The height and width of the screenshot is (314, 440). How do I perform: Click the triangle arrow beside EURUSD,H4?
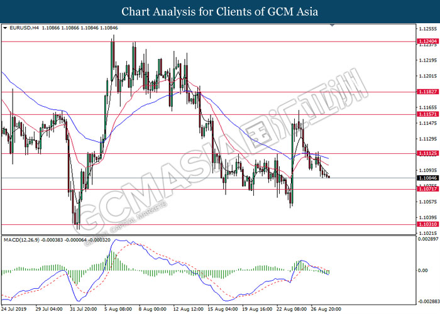coord(5,29)
